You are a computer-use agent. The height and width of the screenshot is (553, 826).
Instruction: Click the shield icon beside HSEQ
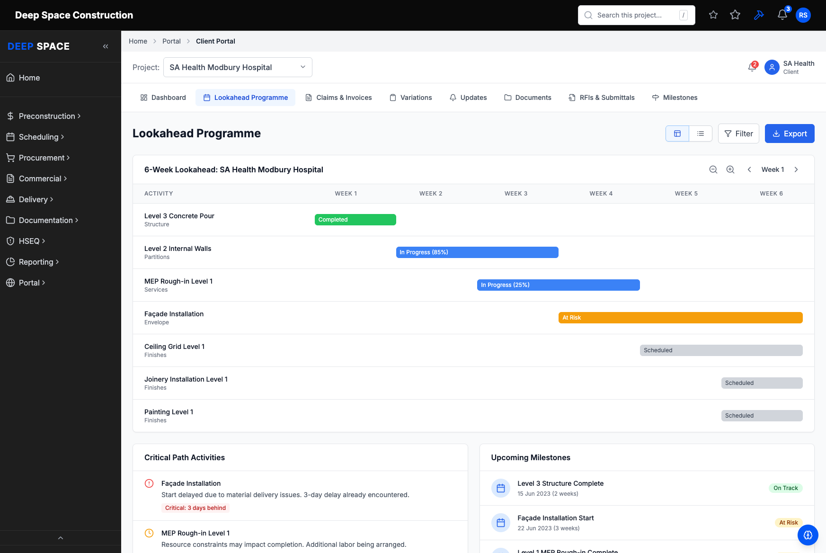click(x=10, y=241)
